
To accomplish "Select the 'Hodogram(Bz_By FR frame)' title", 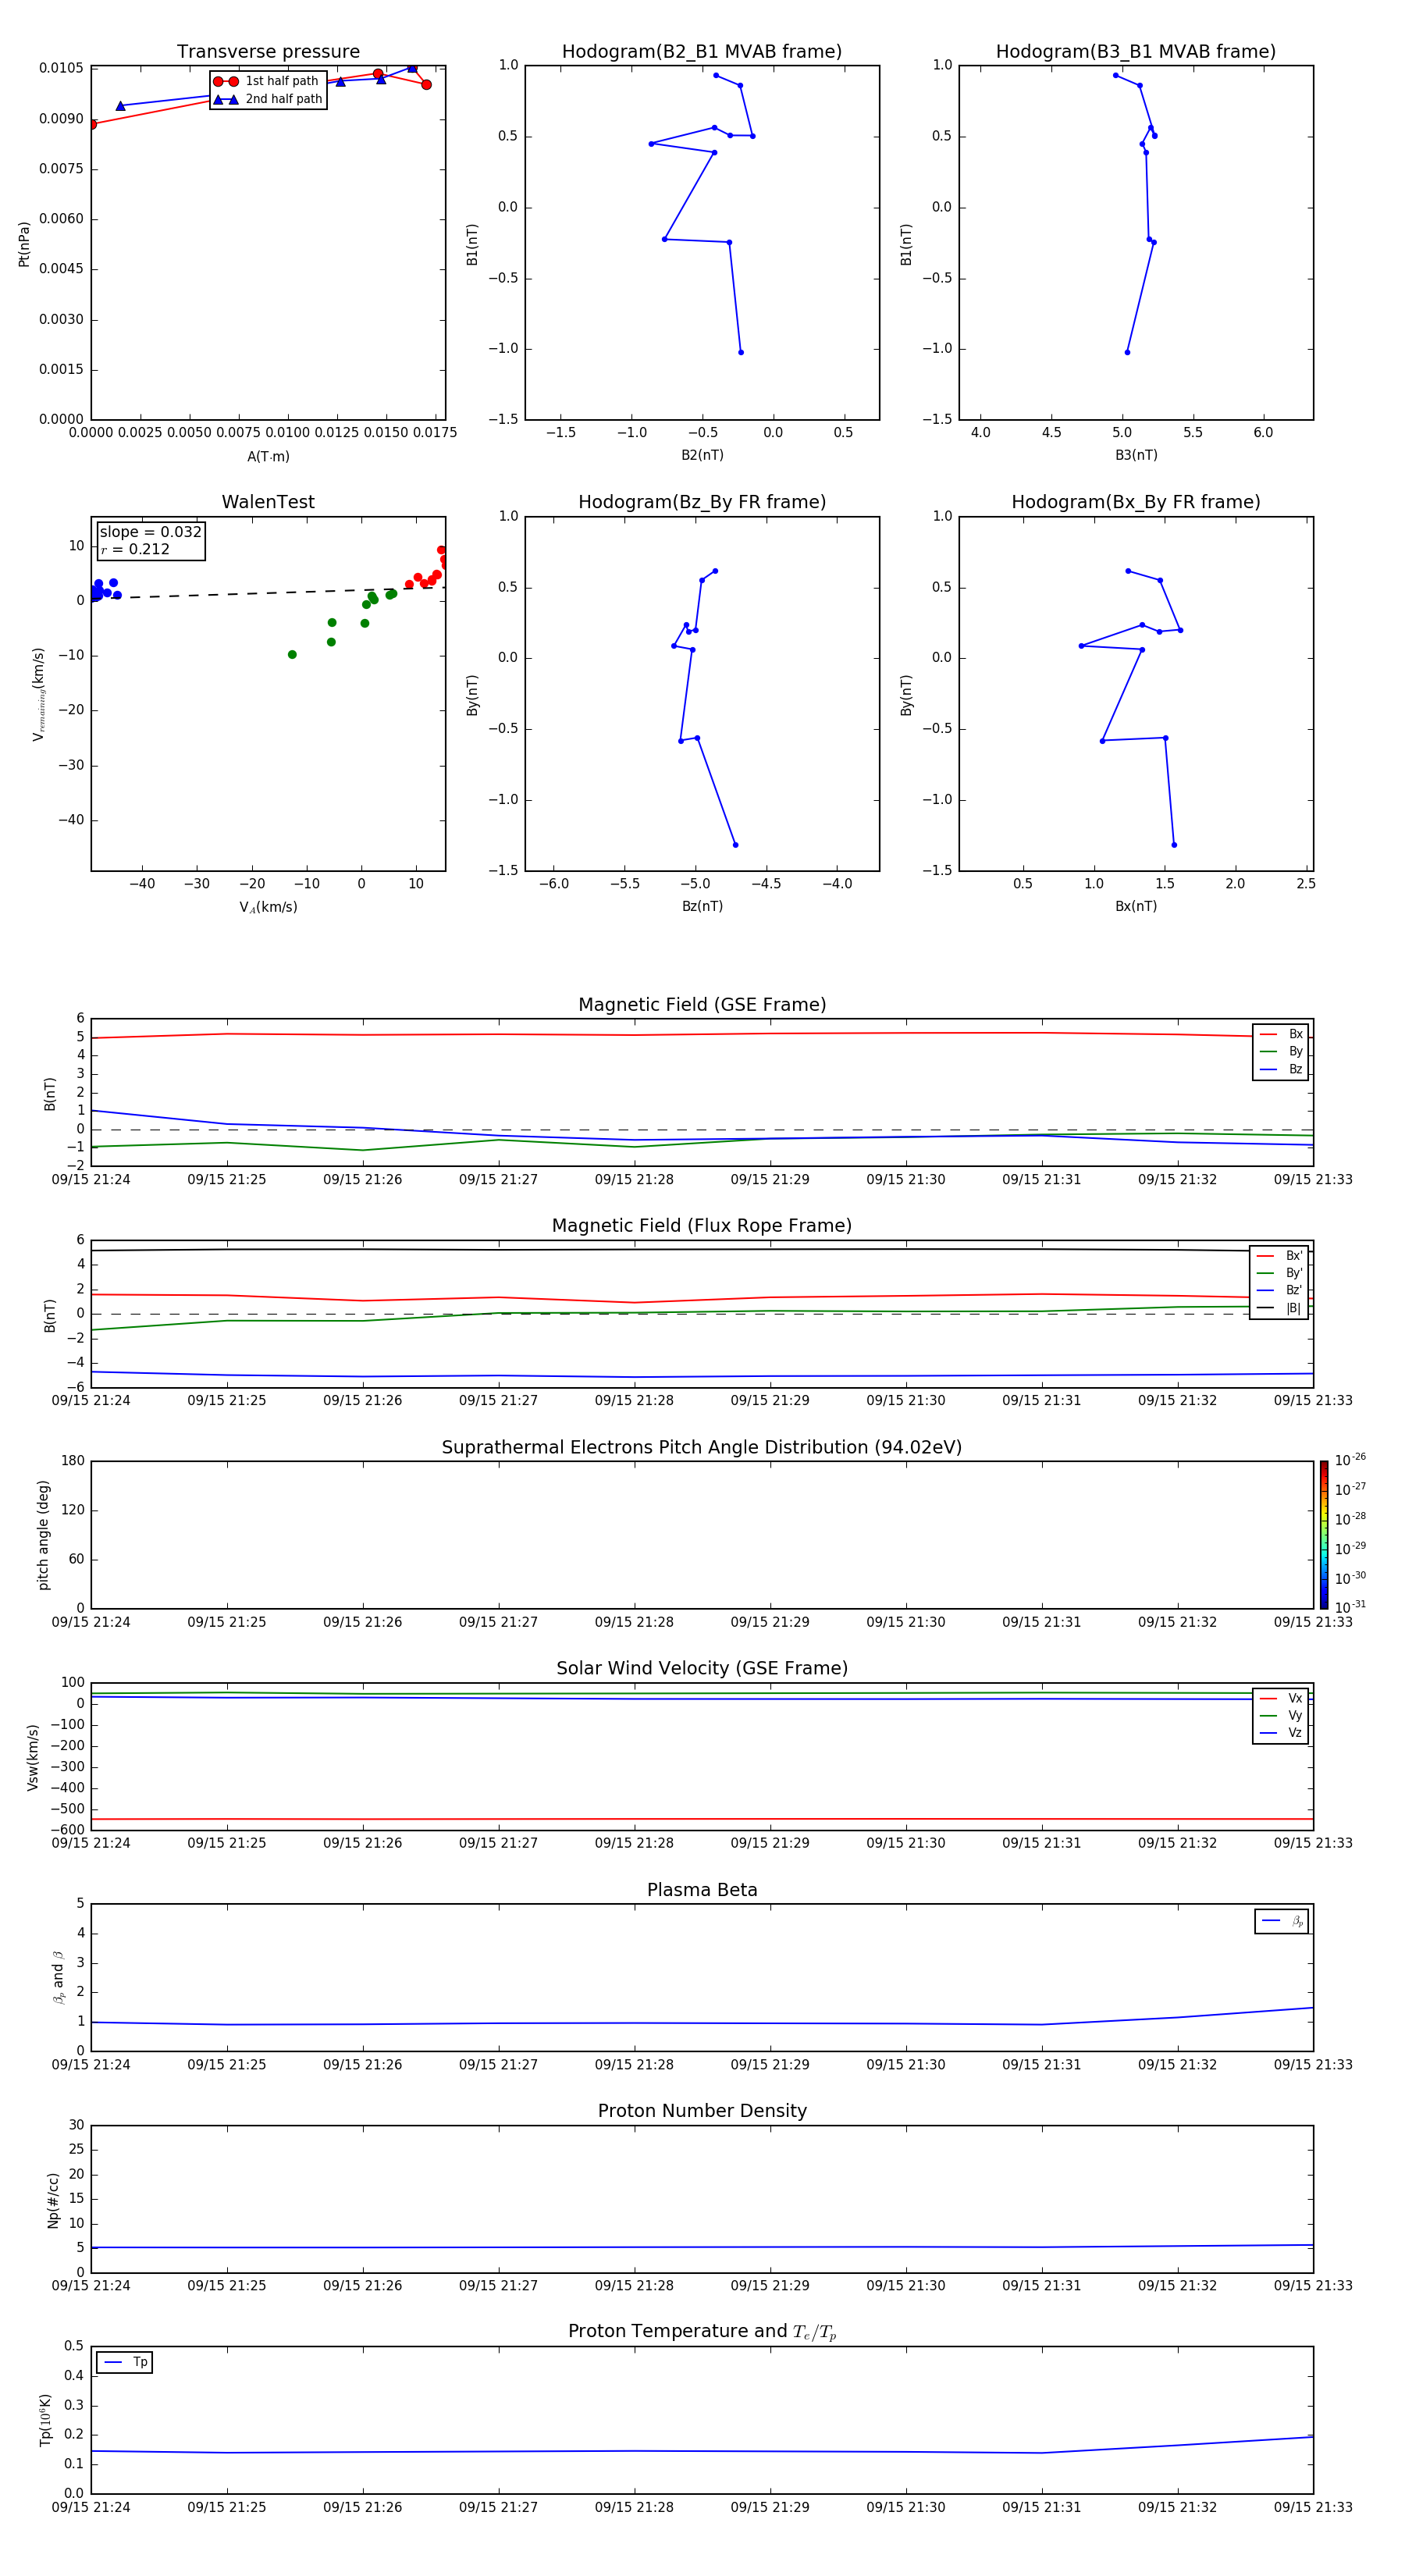I will (x=702, y=502).
